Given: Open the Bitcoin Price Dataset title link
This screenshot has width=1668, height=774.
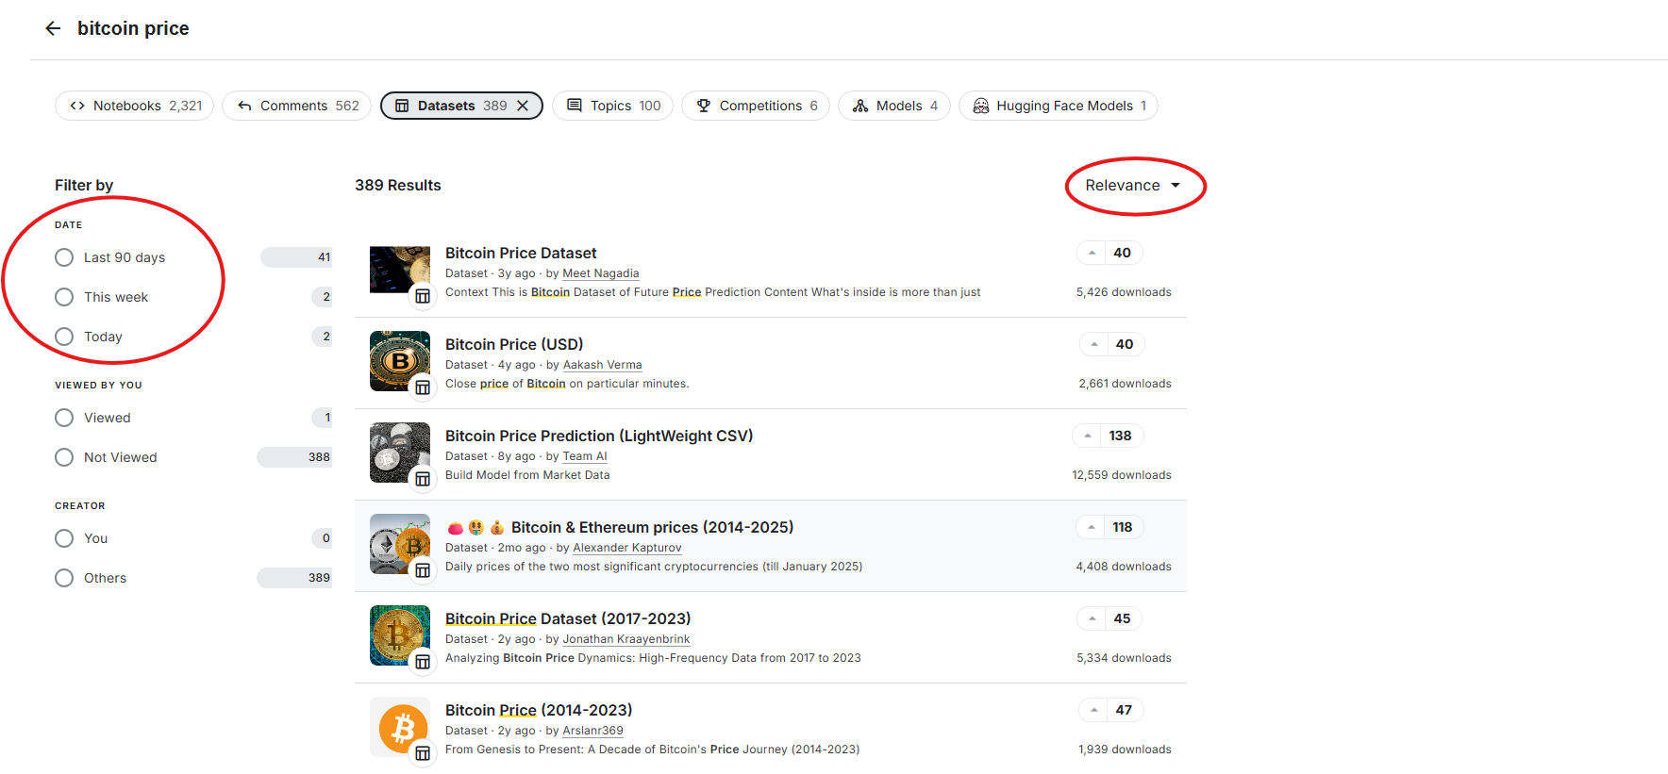Looking at the screenshot, I should coord(521,253).
